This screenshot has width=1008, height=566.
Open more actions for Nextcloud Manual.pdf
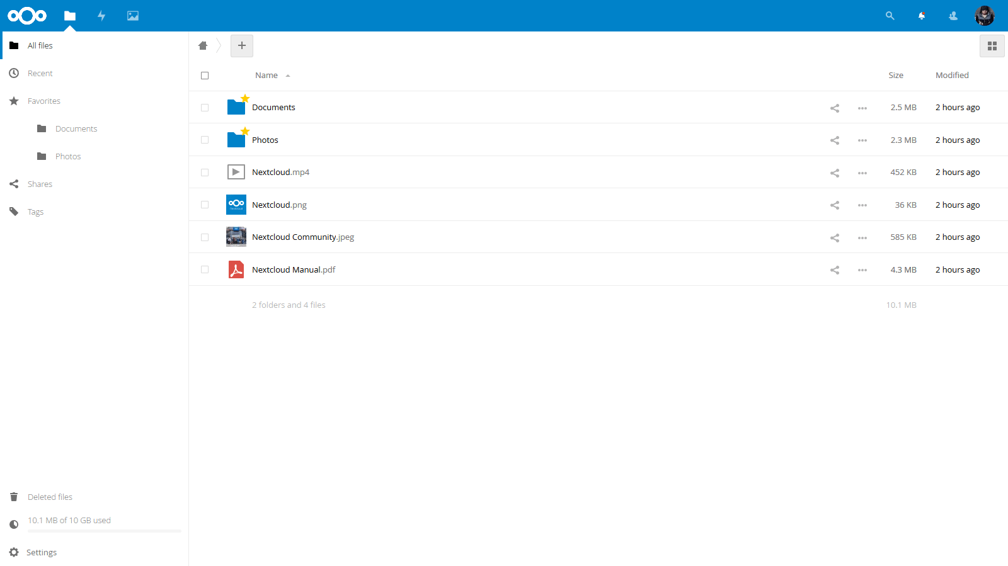point(862,270)
